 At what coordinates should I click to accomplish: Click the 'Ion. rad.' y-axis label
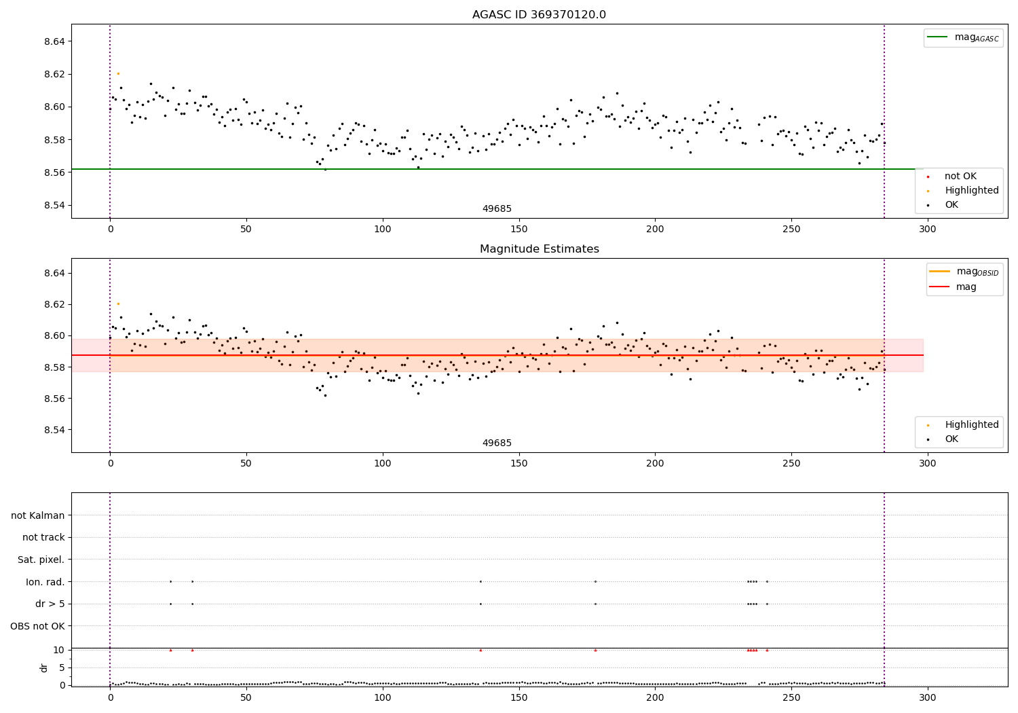coord(45,582)
